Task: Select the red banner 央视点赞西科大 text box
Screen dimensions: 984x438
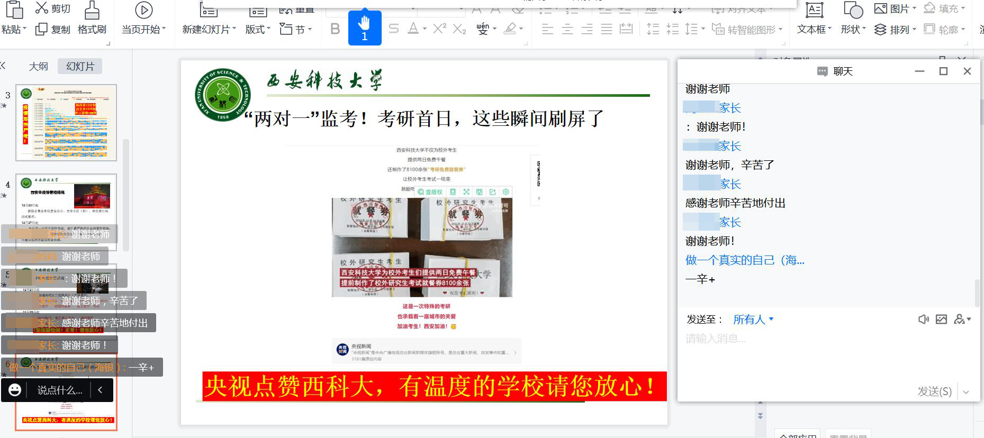Action: (x=435, y=386)
